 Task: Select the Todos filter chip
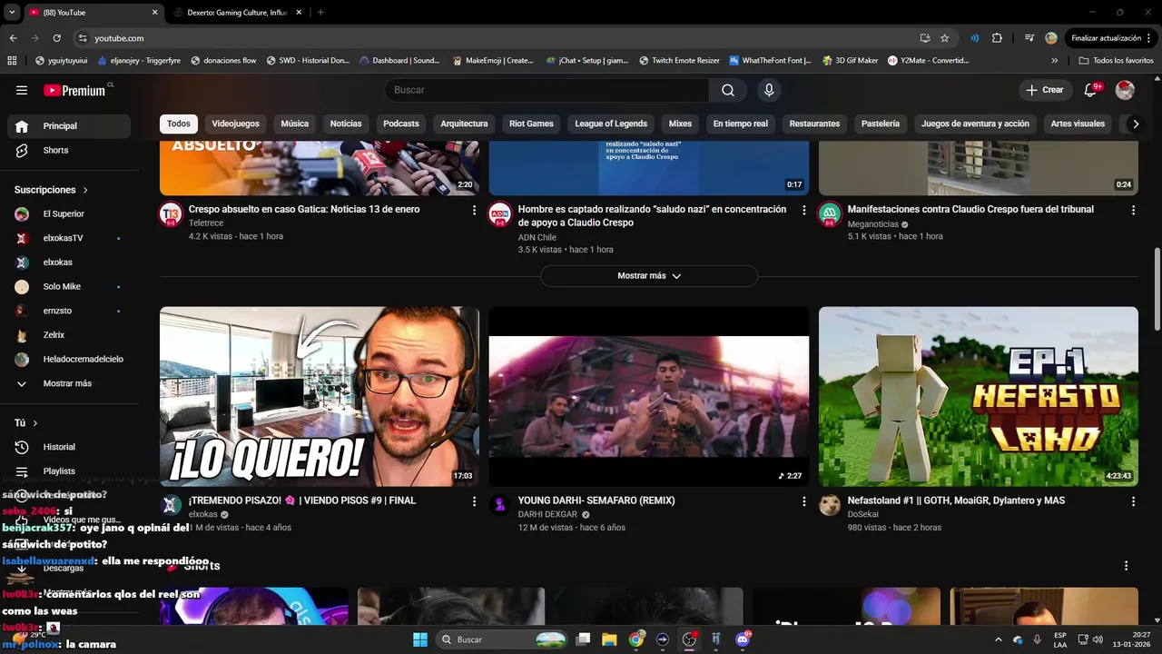pyautogui.click(x=179, y=124)
